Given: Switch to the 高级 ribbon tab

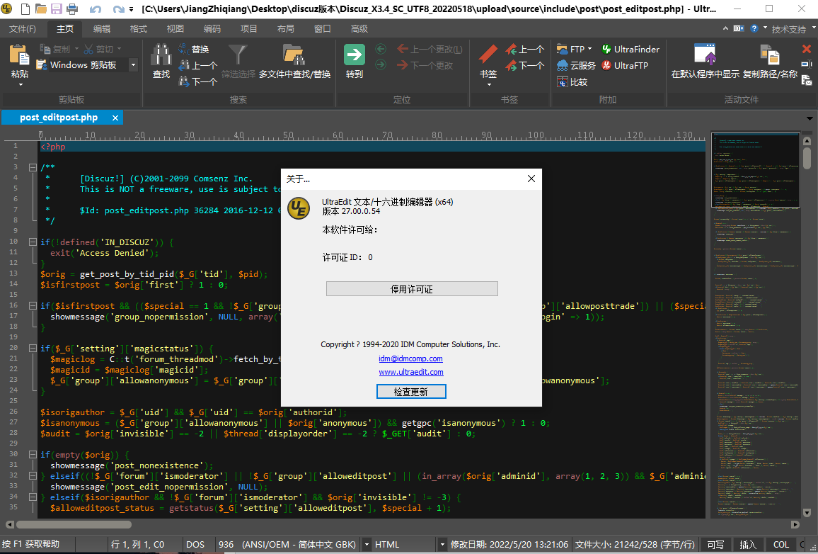Looking at the screenshot, I should pyautogui.click(x=359, y=29).
